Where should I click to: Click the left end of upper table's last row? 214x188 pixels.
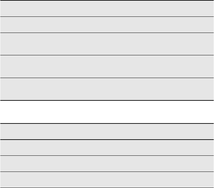coord(5,89)
